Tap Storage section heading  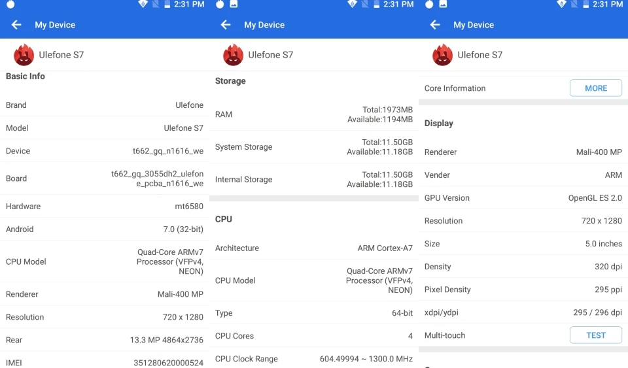tap(230, 81)
